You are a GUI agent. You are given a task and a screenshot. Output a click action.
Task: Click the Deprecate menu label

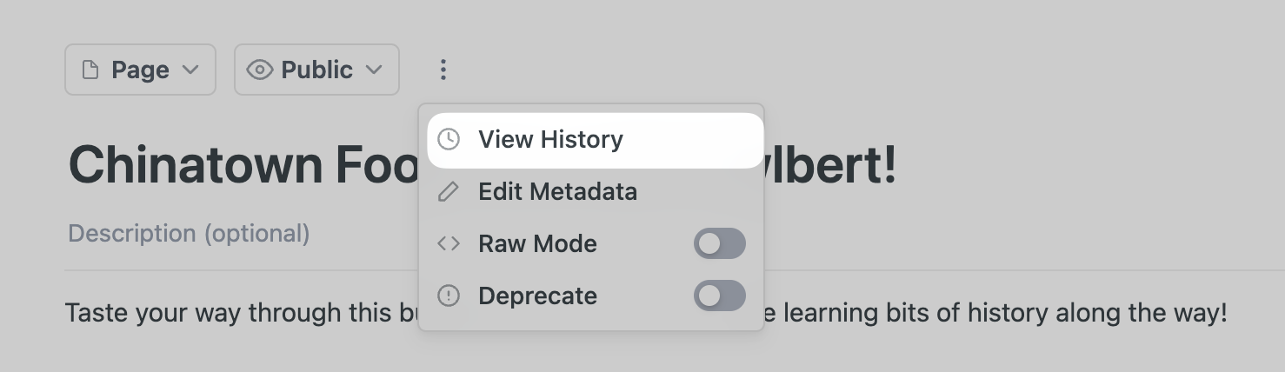537,296
